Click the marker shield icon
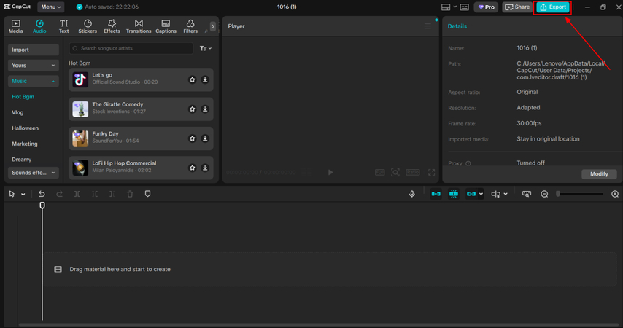Viewport: 623px width, 328px height. pyautogui.click(x=147, y=194)
